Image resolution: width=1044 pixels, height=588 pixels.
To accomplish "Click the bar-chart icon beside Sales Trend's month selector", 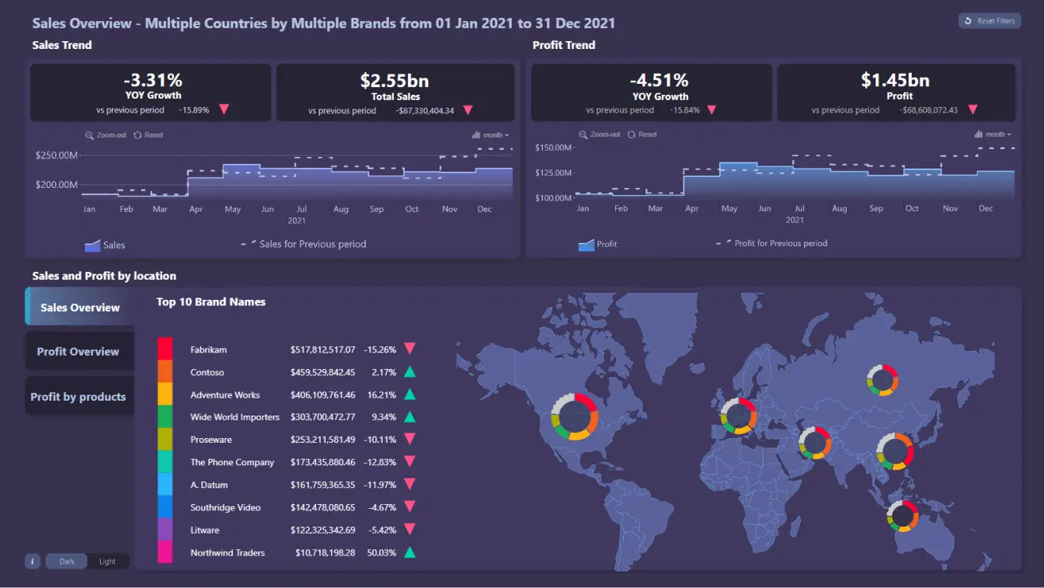I will click(476, 134).
